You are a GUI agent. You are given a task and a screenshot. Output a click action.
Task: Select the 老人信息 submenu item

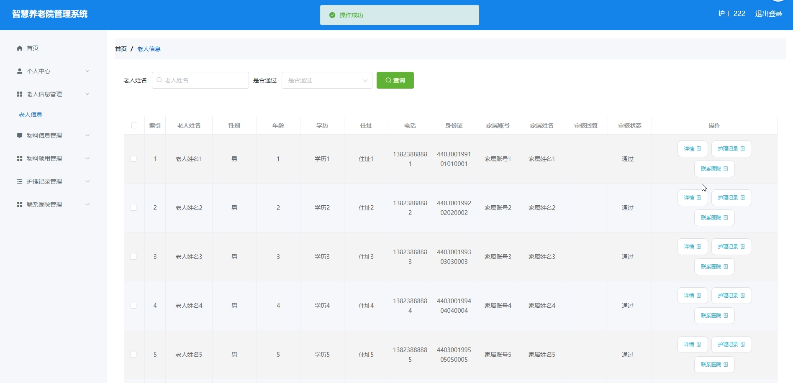coord(31,115)
